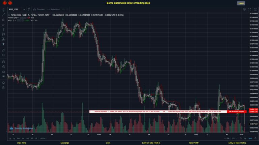Select the 1d time range
Screen dimensions: 259x145
tap(36, 138)
